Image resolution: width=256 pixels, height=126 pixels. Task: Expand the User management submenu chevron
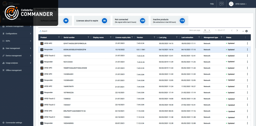pyautogui.click(x=30, y=48)
